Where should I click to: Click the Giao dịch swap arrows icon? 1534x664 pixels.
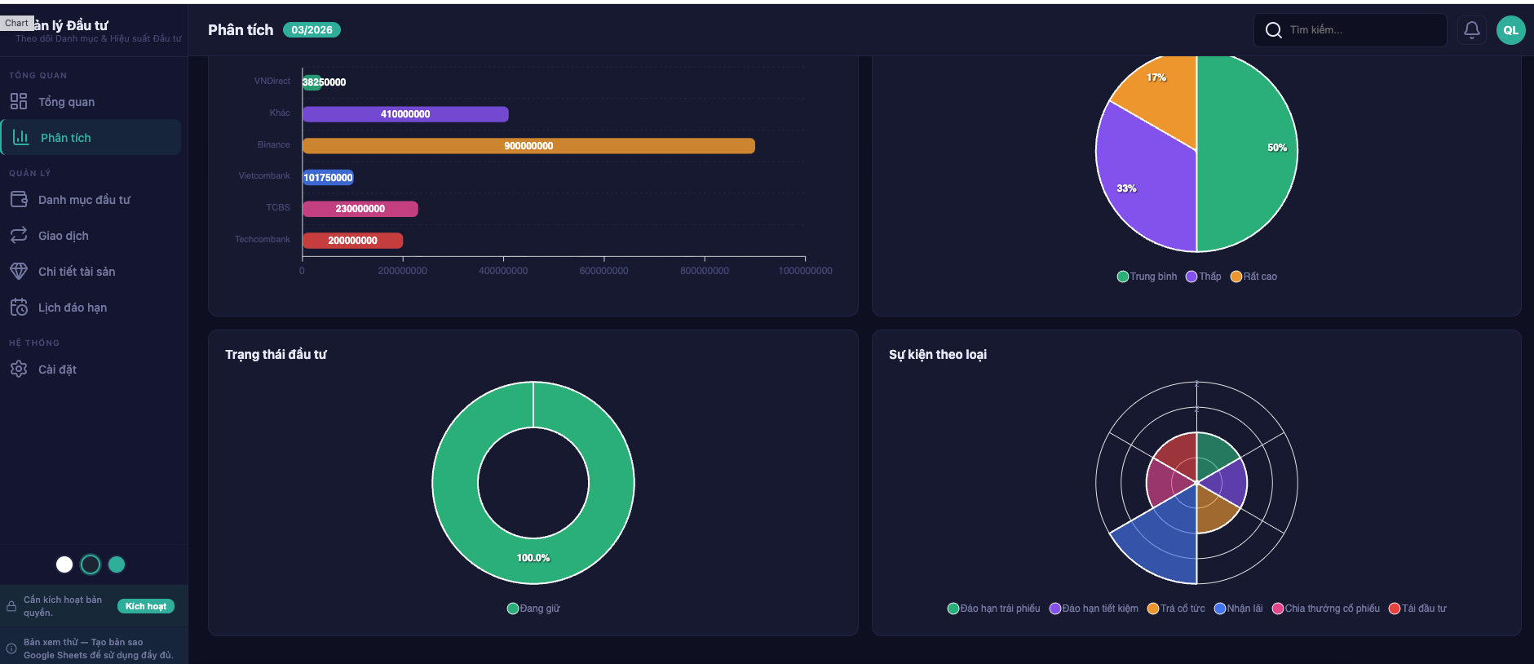19,235
